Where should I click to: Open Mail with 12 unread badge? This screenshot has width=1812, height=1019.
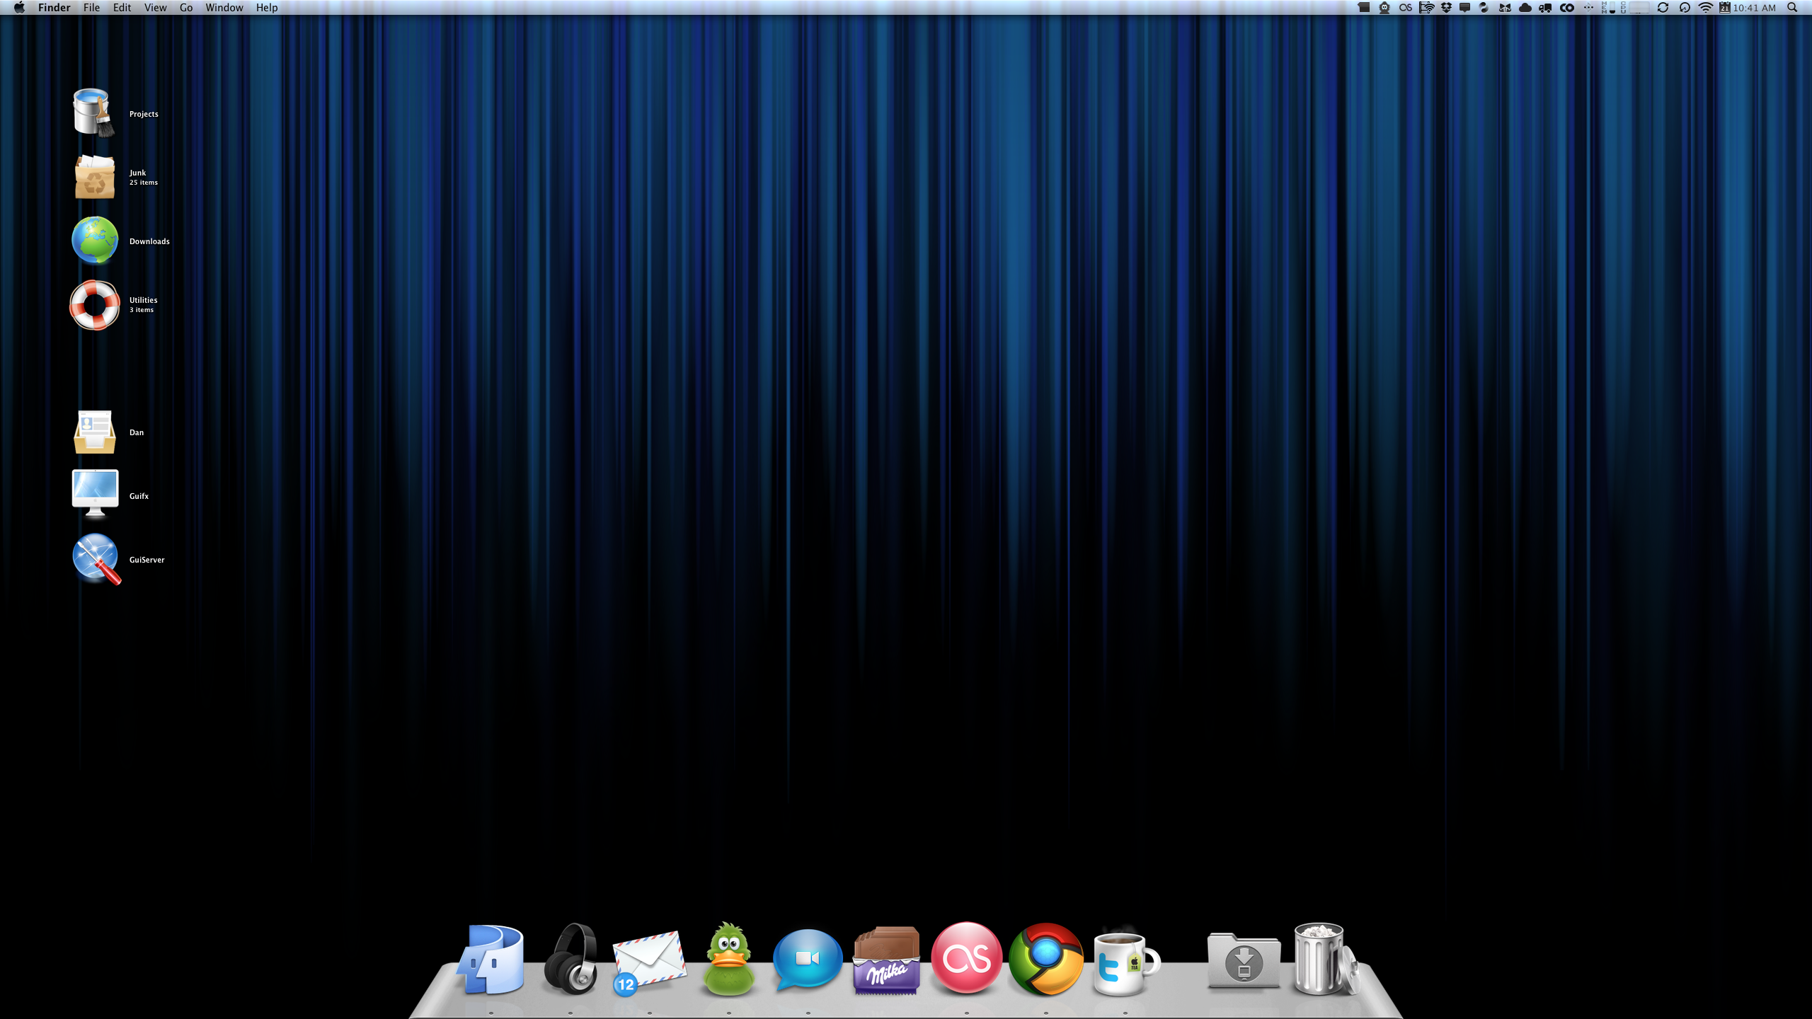point(648,962)
